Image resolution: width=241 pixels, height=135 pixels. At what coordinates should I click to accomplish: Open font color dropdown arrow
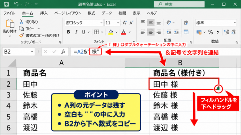(130, 32)
